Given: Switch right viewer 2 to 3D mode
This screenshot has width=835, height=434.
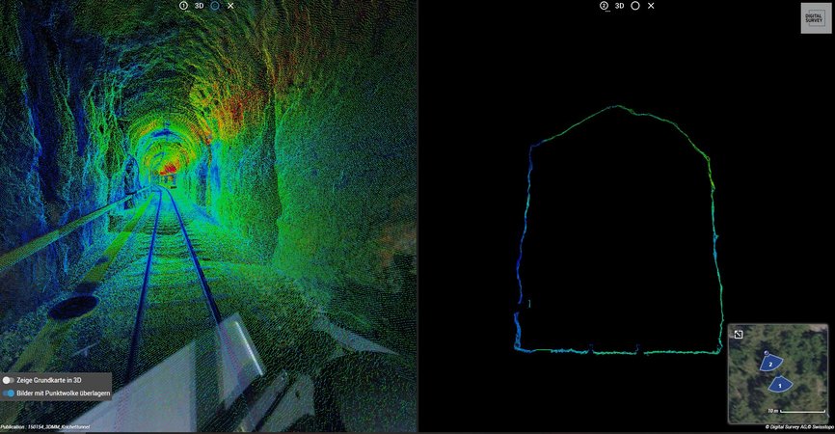Looking at the screenshot, I should pyautogui.click(x=619, y=6).
